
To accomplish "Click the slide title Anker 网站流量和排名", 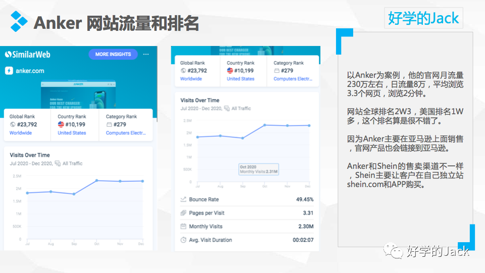I will point(116,23).
